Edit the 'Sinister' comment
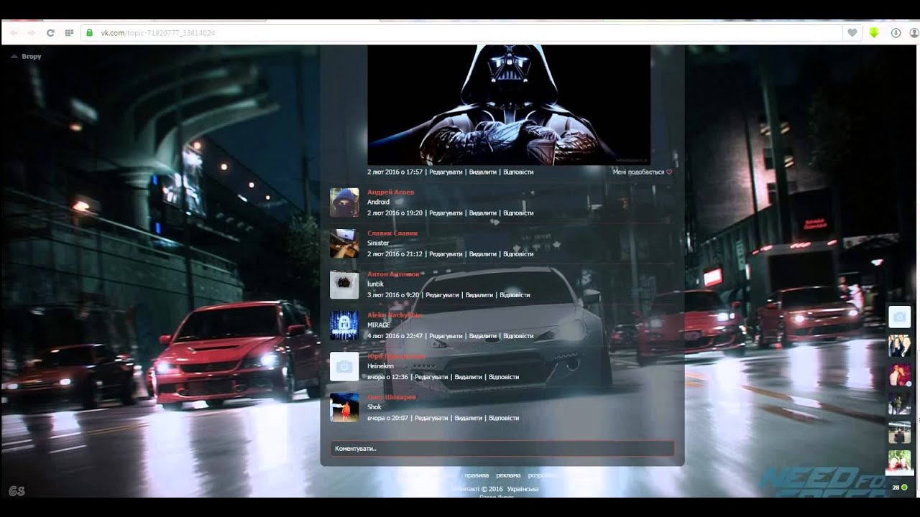This screenshot has height=517, width=920. click(x=446, y=254)
